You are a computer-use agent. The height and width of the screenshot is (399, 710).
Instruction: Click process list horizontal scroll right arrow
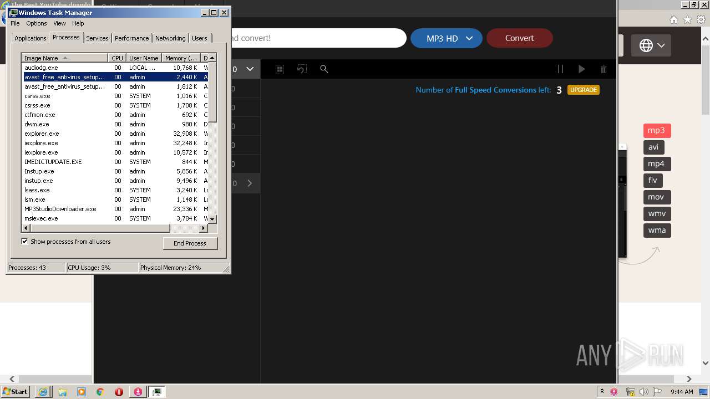click(204, 228)
